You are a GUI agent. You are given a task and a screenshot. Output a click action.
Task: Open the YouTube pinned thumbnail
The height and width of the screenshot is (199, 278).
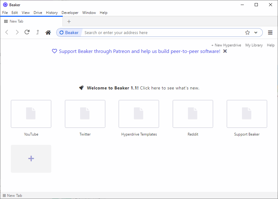coord(31,114)
